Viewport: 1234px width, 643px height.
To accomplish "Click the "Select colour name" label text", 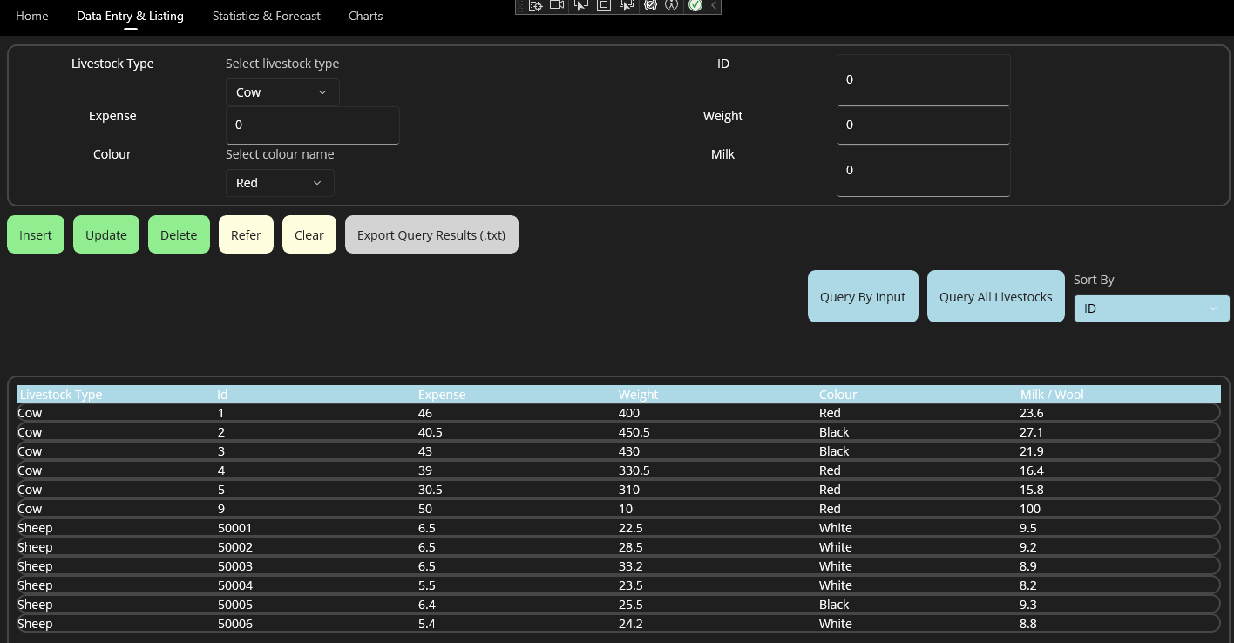I will tap(280, 154).
